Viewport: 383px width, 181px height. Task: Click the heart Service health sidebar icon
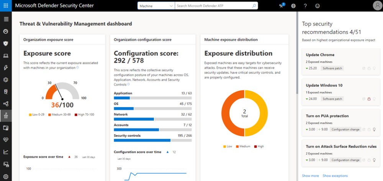click(6, 140)
